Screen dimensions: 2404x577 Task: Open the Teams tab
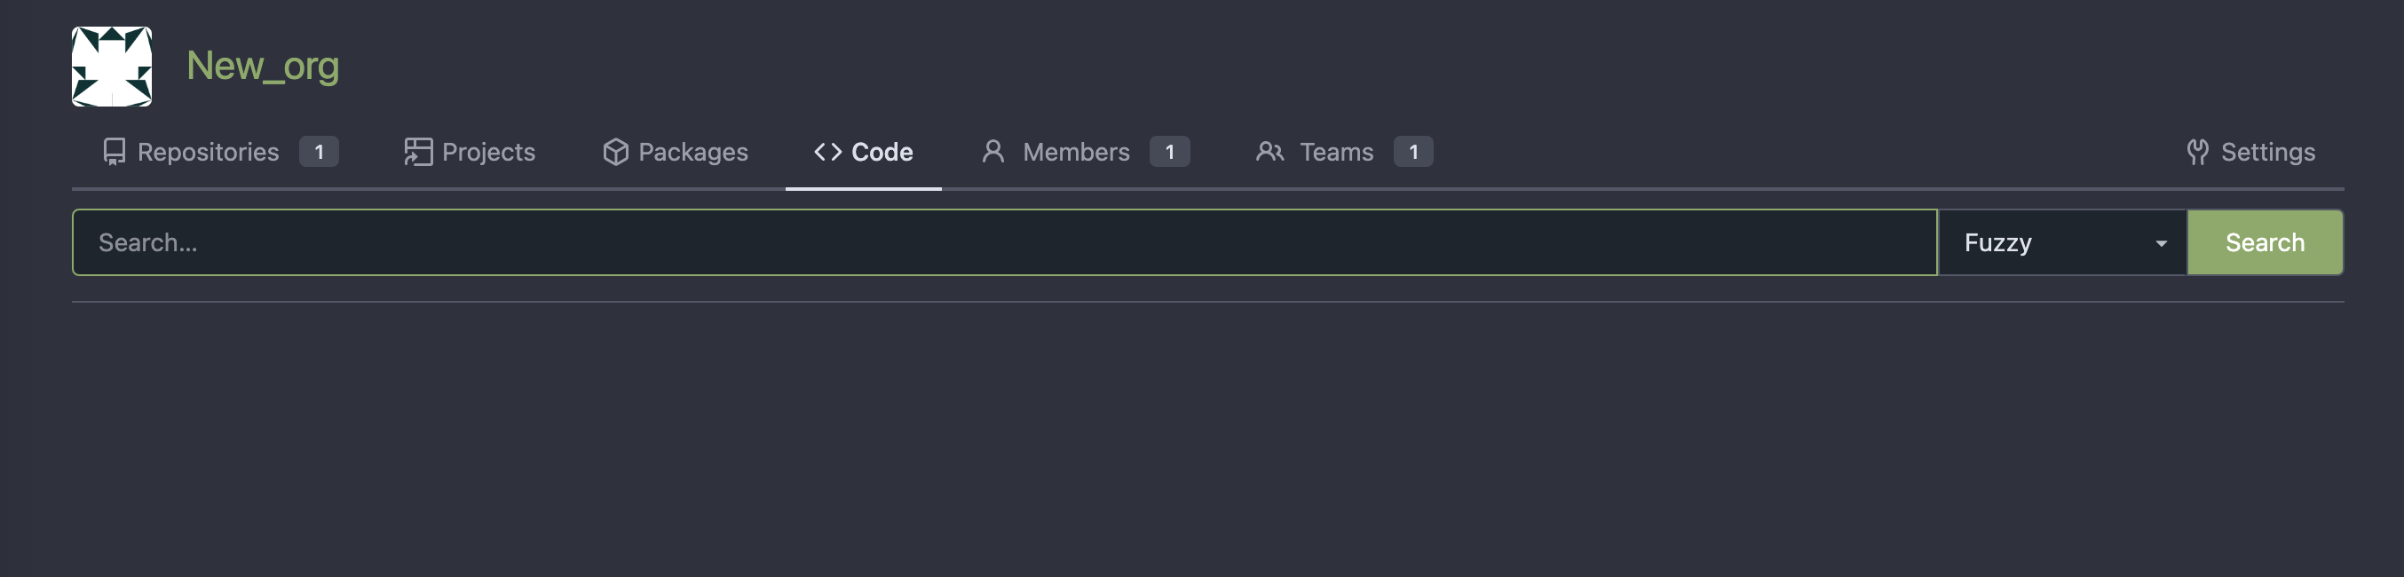click(1344, 152)
